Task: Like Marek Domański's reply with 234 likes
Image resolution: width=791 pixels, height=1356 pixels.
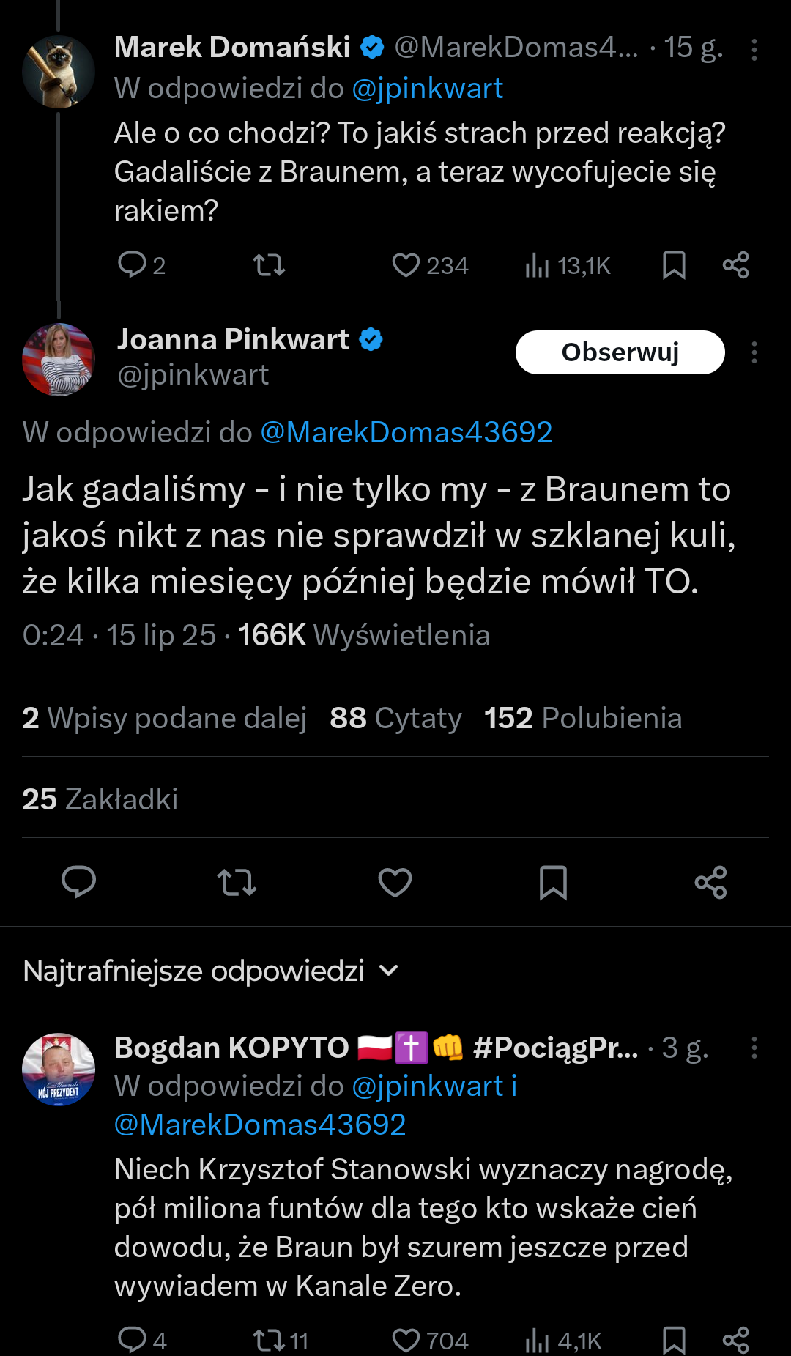Action: 406,265
